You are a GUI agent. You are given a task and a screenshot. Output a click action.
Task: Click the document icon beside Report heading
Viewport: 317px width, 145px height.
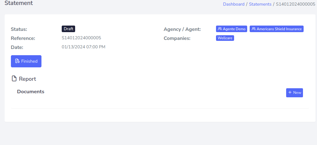(x=14, y=79)
